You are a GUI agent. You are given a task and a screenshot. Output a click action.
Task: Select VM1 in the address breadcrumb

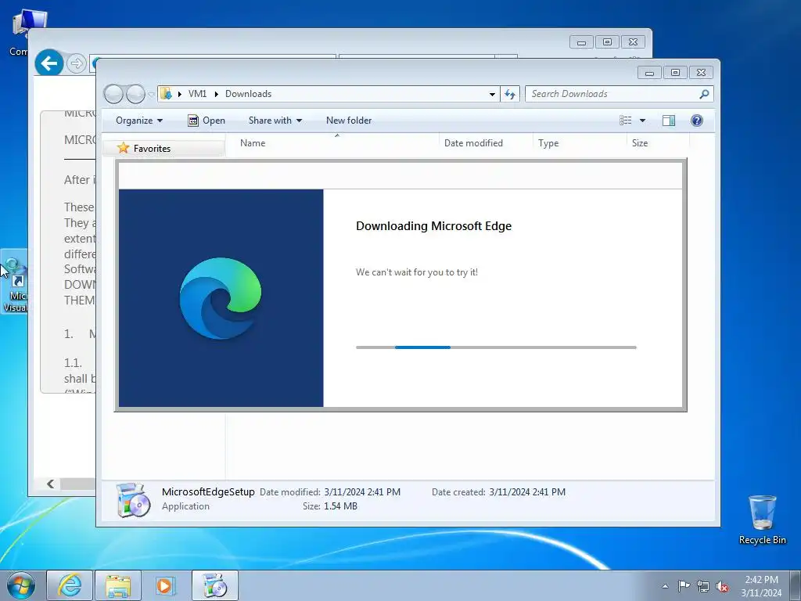click(197, 94)
